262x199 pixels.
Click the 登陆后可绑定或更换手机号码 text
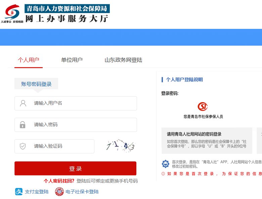[x=107, y=181]
